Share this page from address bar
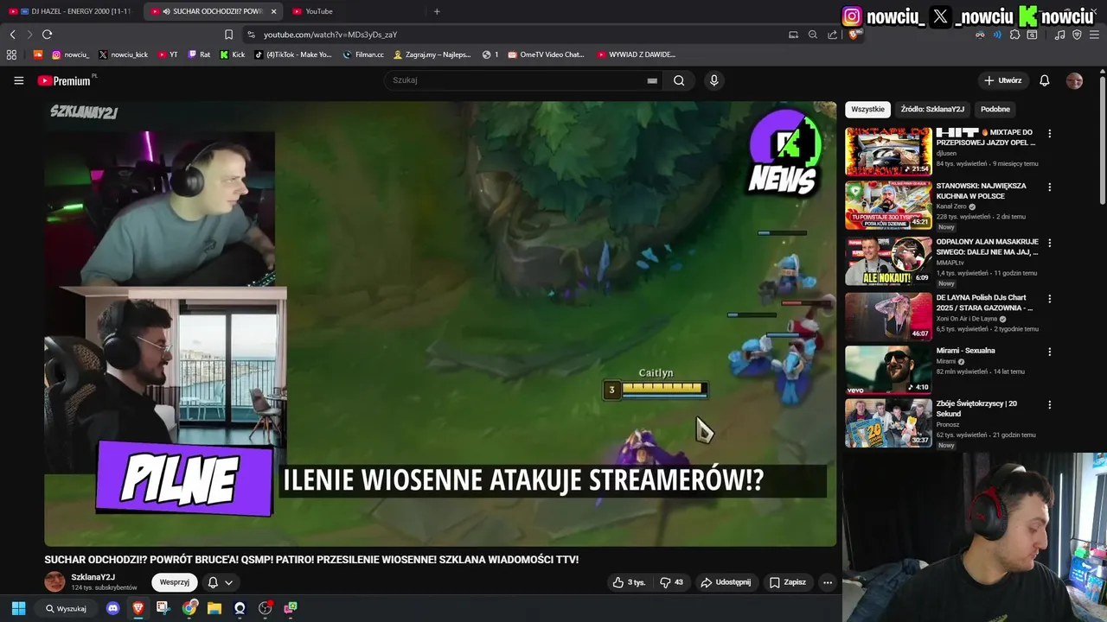This screenshot has height=622, width=1107. click(832, 35)
